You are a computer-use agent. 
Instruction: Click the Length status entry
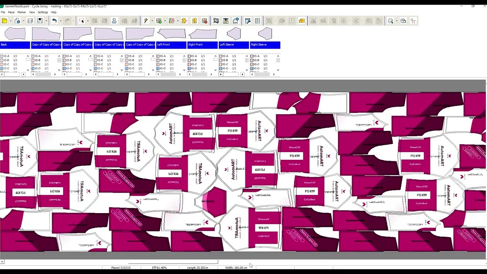pyautogui.click(x=197, y=268)
